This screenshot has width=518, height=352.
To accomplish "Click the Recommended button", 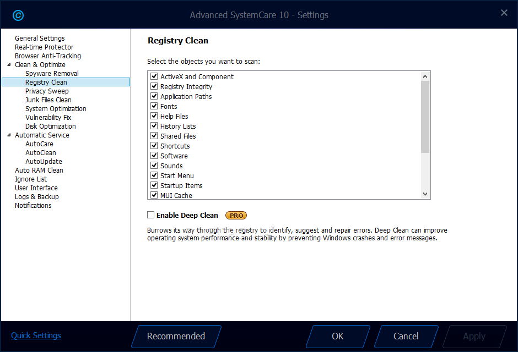I will (x=176, y=336).
